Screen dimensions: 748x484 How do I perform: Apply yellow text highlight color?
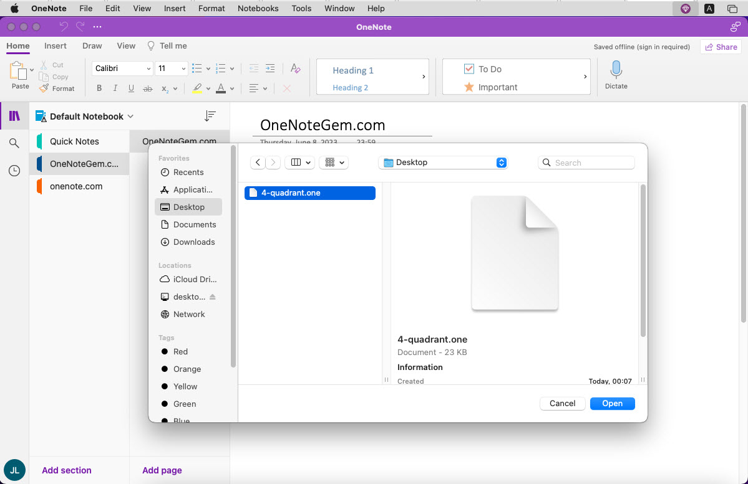(x=197, y=88)
